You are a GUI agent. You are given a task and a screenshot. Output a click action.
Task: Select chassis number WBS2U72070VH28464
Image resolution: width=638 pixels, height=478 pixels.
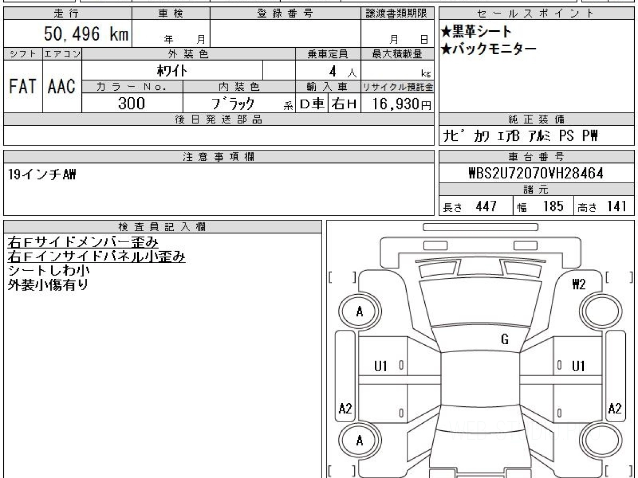click(536, 173)
